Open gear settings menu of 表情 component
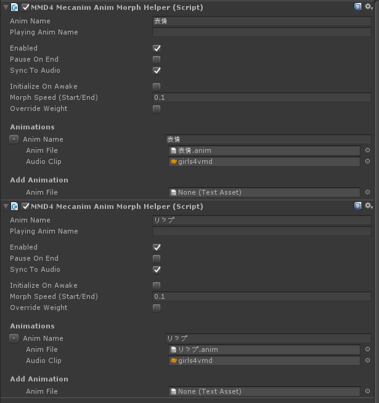Screen dimensions: 379x403 (368, 7)
